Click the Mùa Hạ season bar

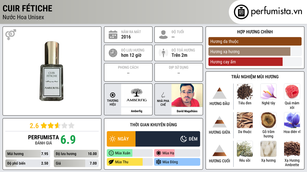[177, 153]
